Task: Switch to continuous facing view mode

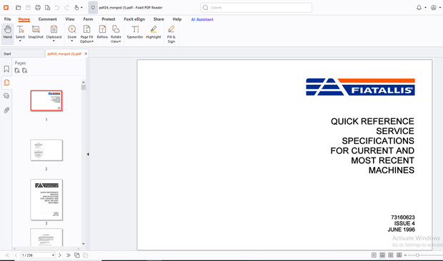Action: (x=399, y=255)
